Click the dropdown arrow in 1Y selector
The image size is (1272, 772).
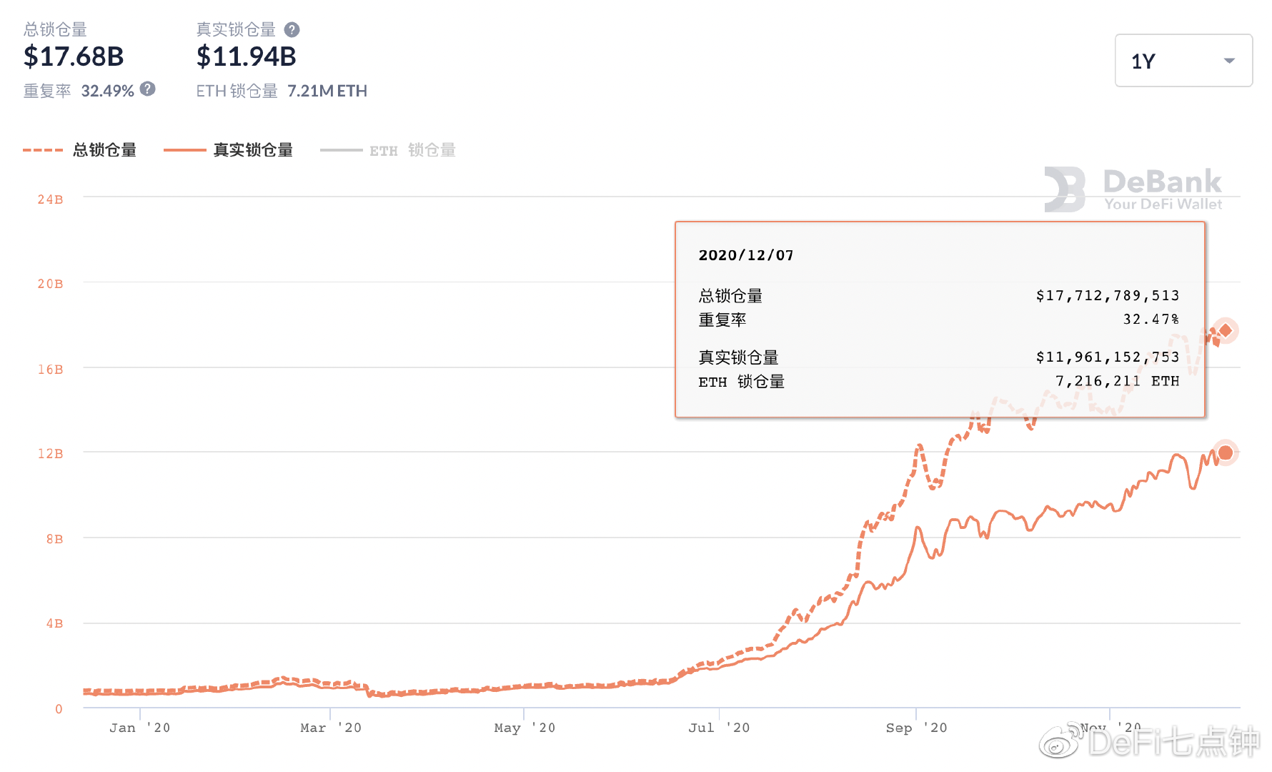(1229, 61)
